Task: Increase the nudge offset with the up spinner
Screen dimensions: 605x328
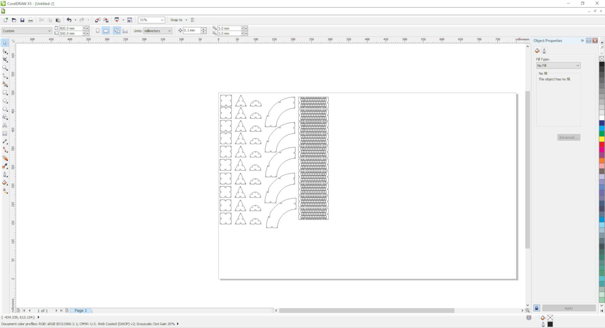Action: click(x=204, y=29)
